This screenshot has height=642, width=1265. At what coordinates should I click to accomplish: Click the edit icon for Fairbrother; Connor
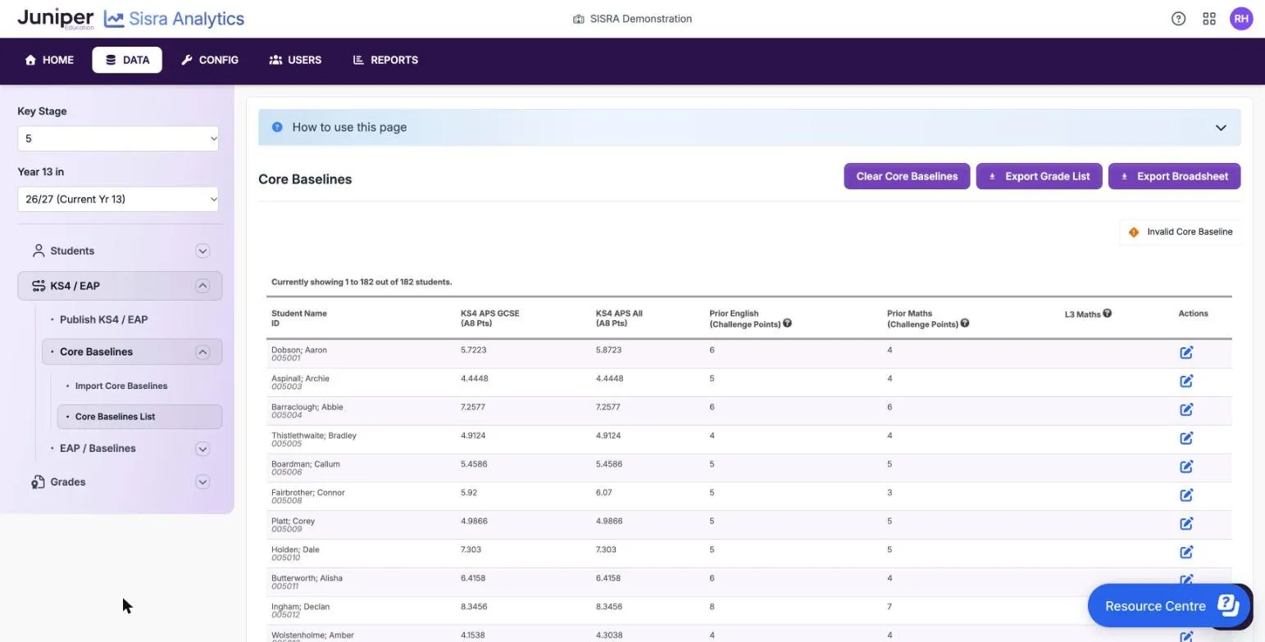point(1185,495)
